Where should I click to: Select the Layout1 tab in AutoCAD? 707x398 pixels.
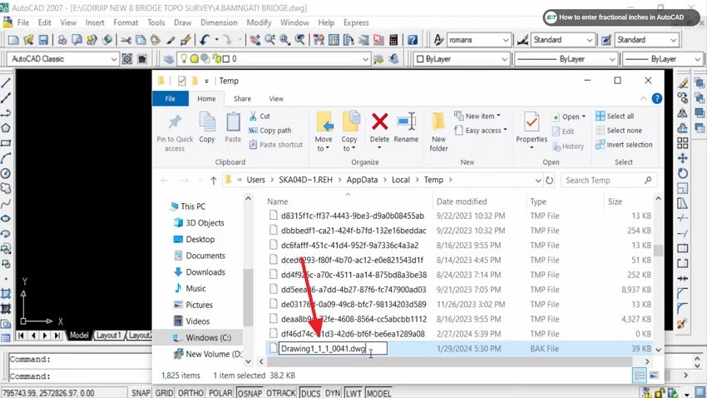(x=109, y=336)
